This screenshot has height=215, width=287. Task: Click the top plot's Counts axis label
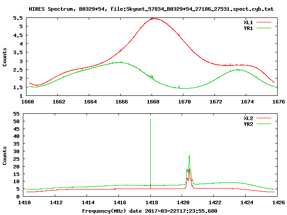coord(4,57)
